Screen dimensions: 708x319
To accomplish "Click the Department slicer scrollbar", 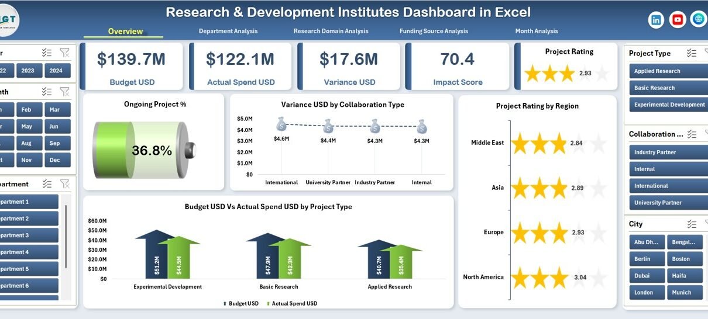I will coord(66,236).
